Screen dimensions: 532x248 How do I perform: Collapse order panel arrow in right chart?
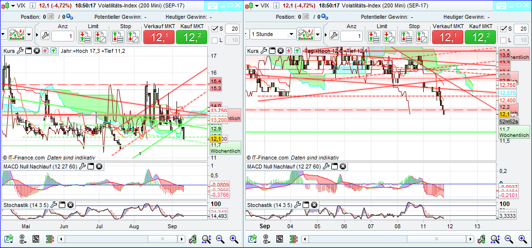click(x=326, y=35)
